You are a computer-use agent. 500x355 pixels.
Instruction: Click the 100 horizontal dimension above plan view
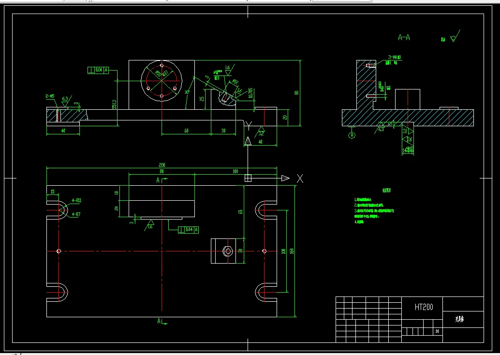pos(235,171)
